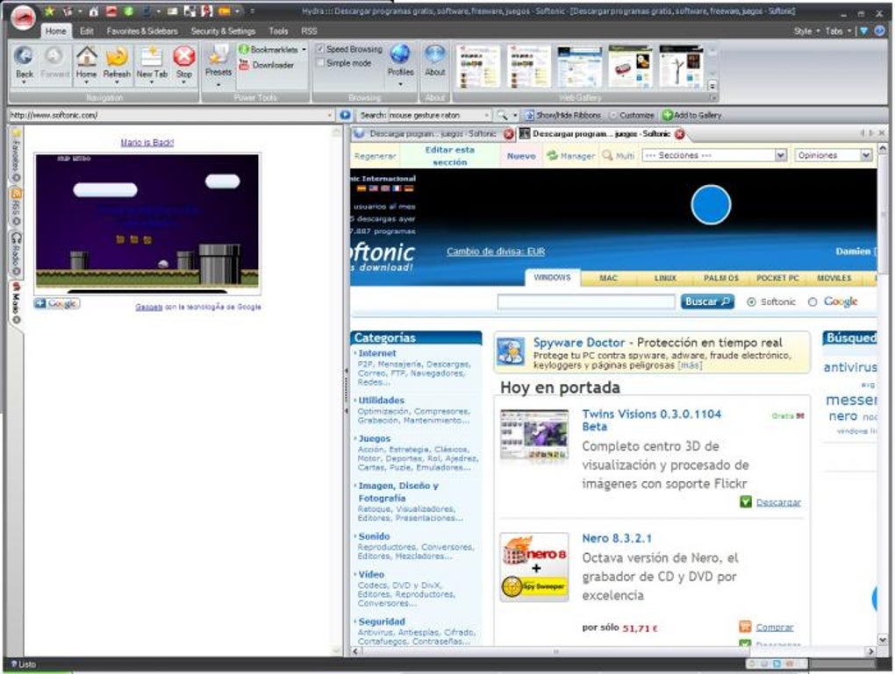Click the Nero 8.3.2.1 link
The height and width of the screenshot is (674, 895).
pyautogui.click(x=617, y=538)
